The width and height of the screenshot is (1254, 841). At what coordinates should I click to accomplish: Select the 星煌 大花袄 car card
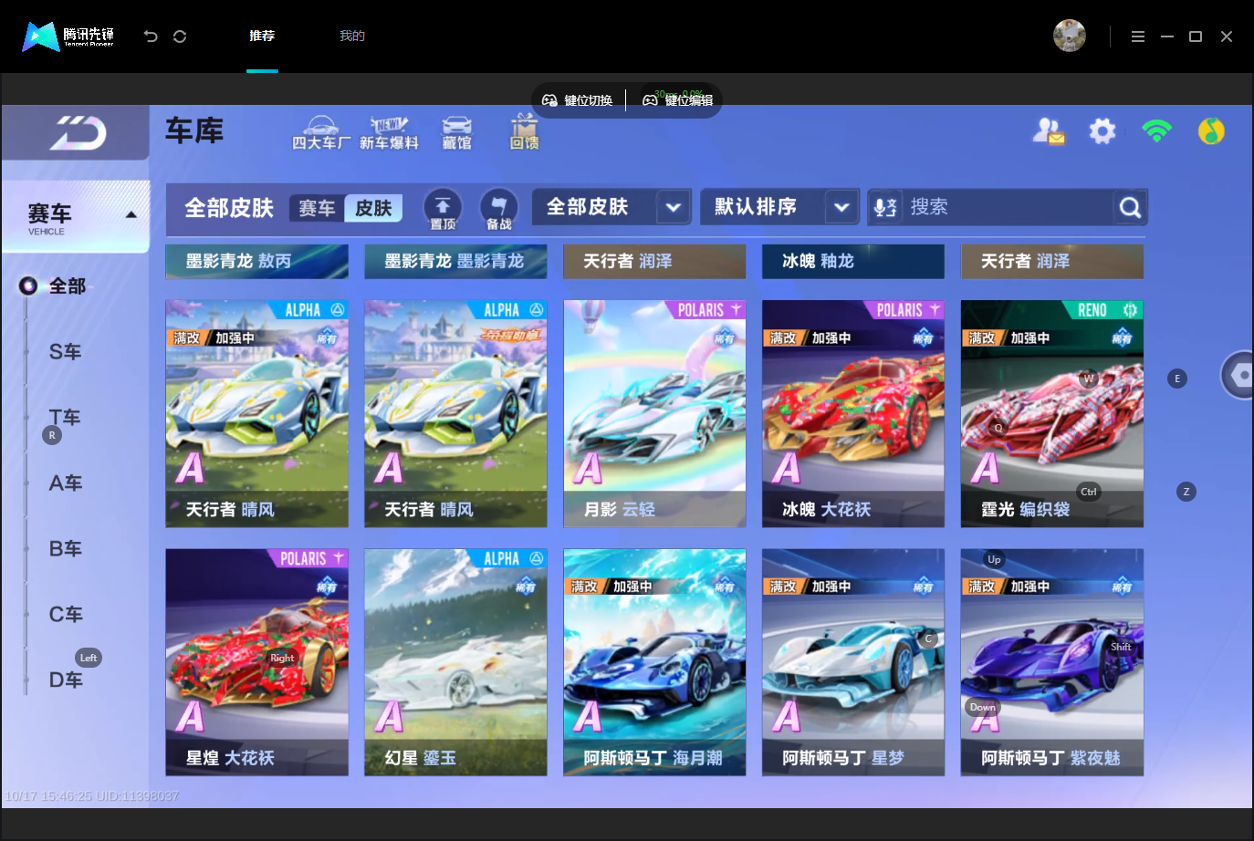[x=256, y=662]
